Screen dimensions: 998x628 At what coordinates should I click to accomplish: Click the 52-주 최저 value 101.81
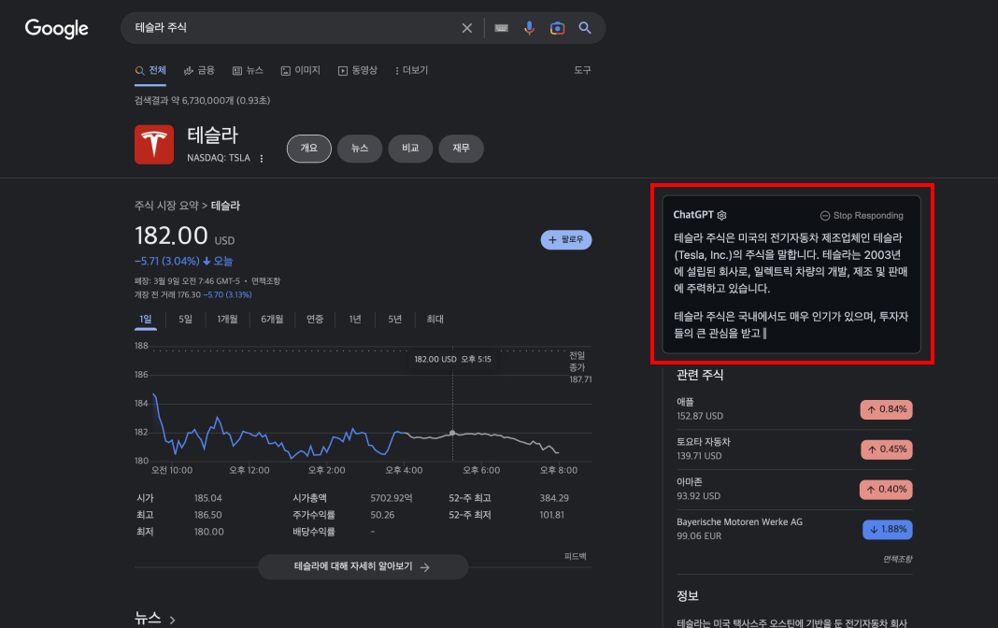coord(552,515)
